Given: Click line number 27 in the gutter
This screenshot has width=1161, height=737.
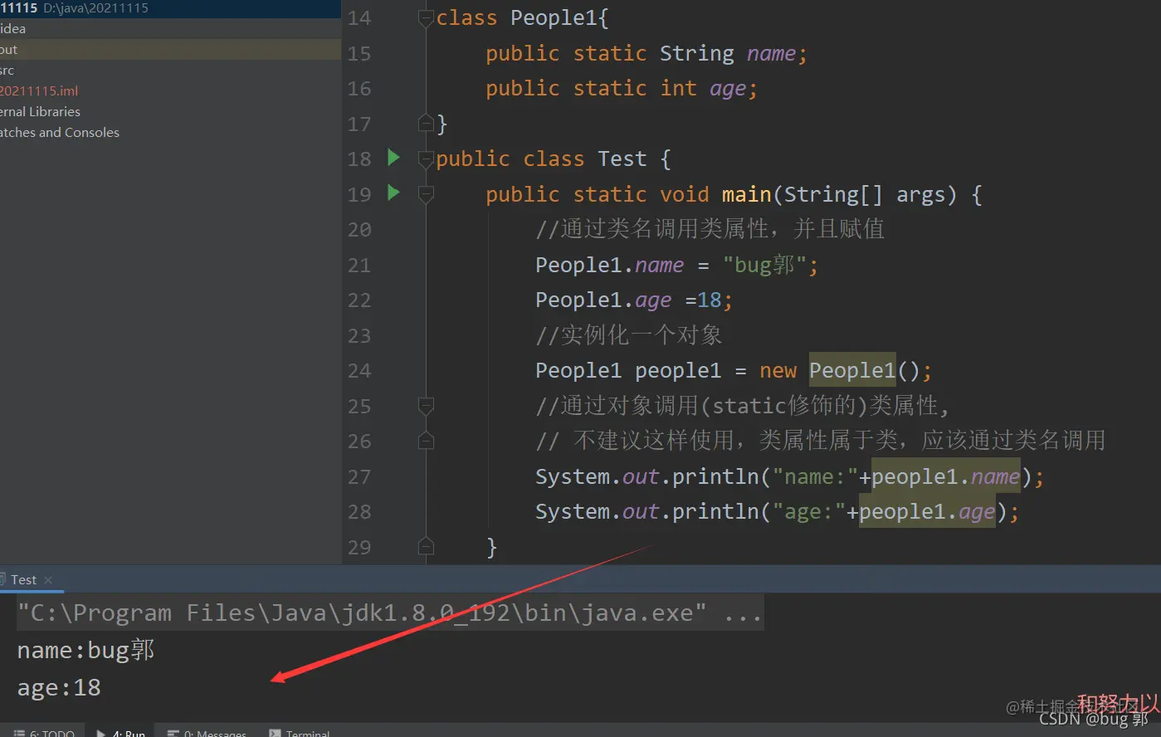Looking at the screenshot, I should point(359,476).
